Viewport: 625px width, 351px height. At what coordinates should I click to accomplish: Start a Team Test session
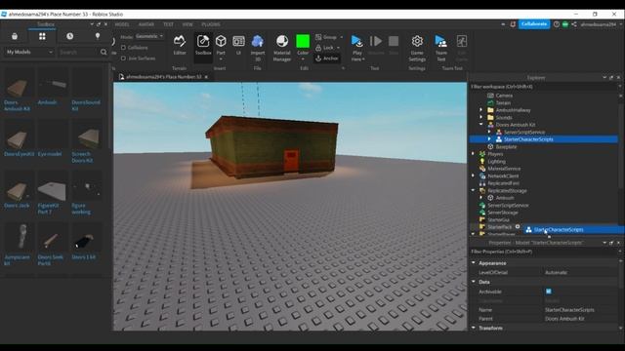[x=440, y=48]
